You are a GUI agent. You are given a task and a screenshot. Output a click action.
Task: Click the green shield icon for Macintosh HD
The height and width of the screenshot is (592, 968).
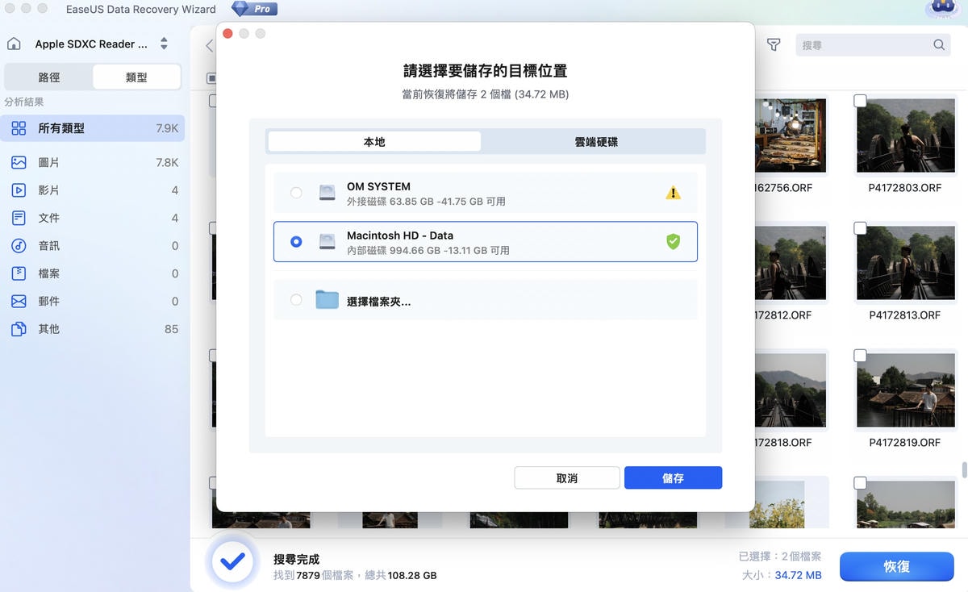tap(673, 242)
